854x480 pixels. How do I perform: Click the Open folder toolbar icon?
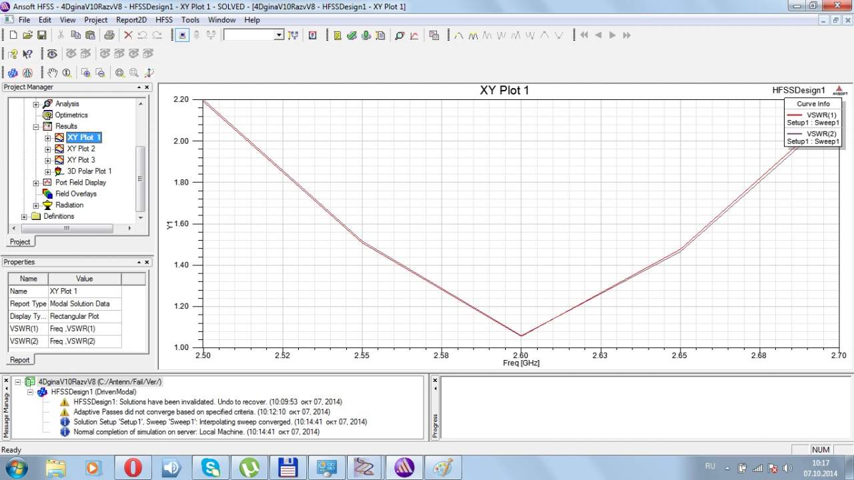(27, 35)
